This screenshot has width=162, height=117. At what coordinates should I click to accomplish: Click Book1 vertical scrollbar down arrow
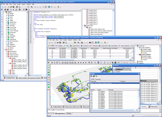click(160, 101)
